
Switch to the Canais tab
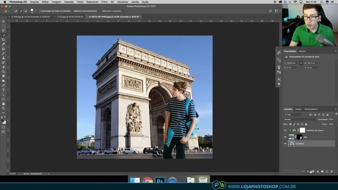click(298, 109)
